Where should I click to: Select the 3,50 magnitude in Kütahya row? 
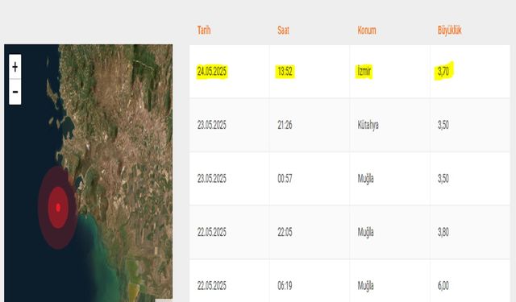tap(443, 125)
